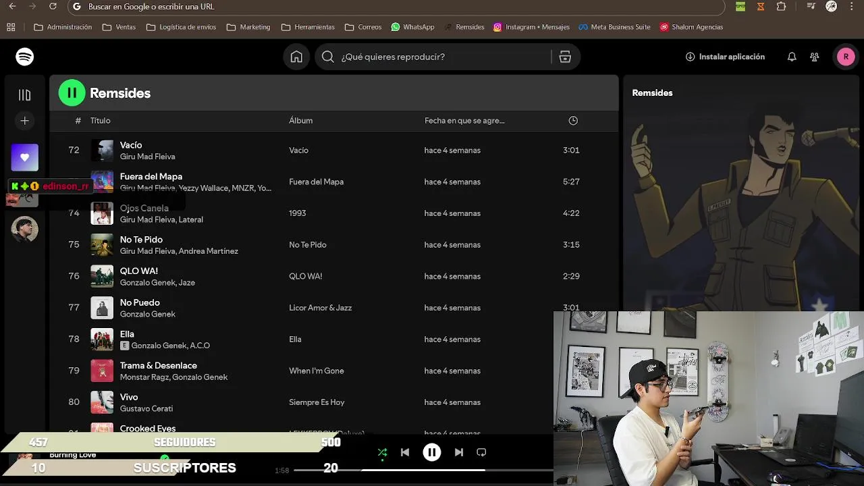
Task: Sort by Álbum column header
Action: (x=300, y=121)
